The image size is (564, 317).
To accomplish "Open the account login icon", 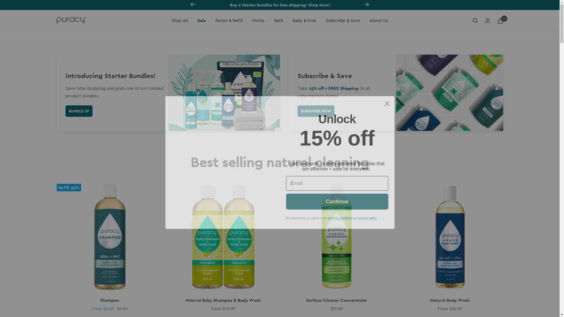I will pos(488,21).
